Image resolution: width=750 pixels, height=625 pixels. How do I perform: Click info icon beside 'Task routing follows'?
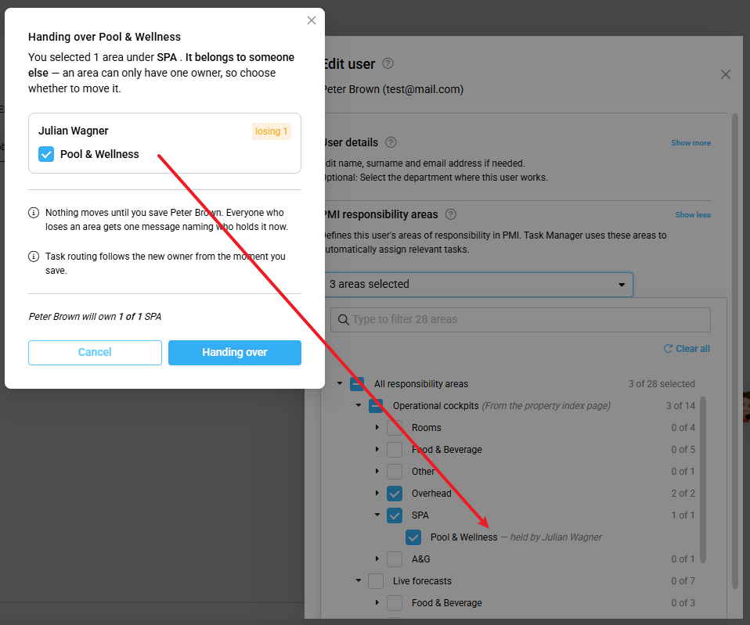pos(34,257)
